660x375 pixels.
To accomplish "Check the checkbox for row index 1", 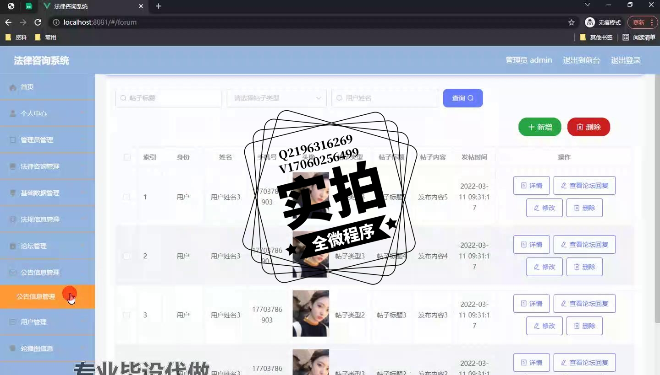I will pos(126,197).
